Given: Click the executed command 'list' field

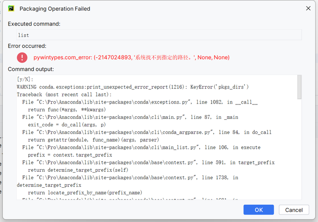Looking at the screenshot, I should [159, 35].
